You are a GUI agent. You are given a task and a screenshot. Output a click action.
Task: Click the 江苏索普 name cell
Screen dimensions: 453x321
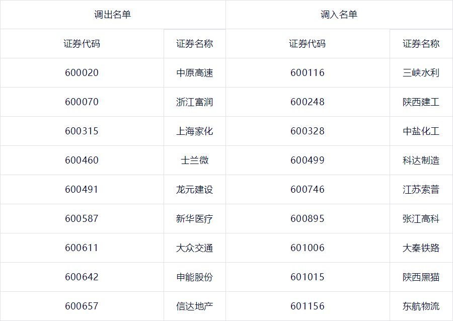click(421, 189)
